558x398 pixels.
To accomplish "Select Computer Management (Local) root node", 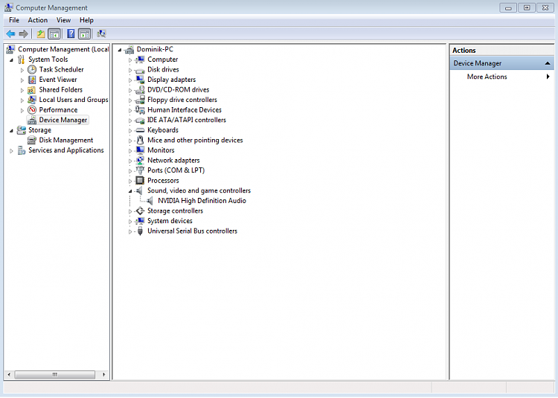I will pos(63,49).
